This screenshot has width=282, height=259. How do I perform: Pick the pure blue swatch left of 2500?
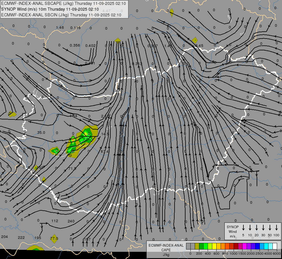257,246
